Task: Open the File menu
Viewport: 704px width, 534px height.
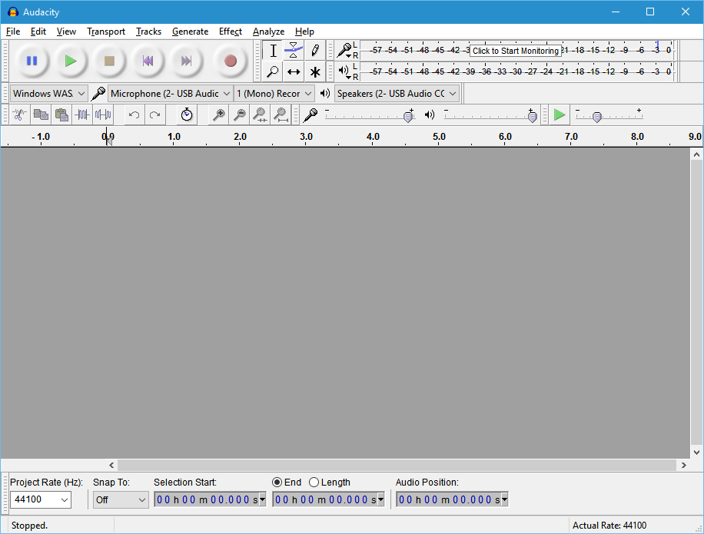Action: pos(13,32)
